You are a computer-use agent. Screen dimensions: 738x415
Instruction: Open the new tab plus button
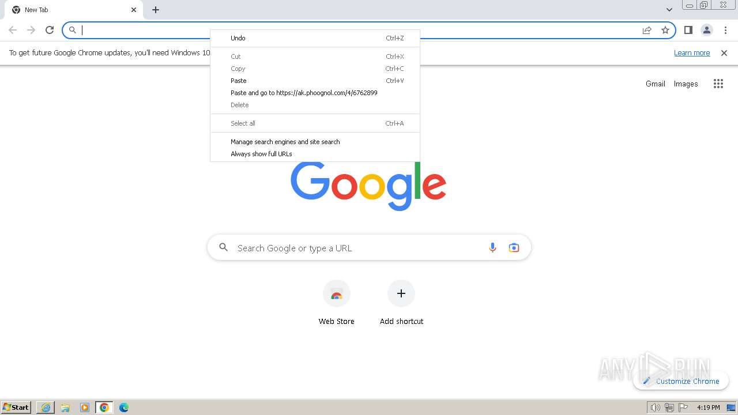(156, 10)
